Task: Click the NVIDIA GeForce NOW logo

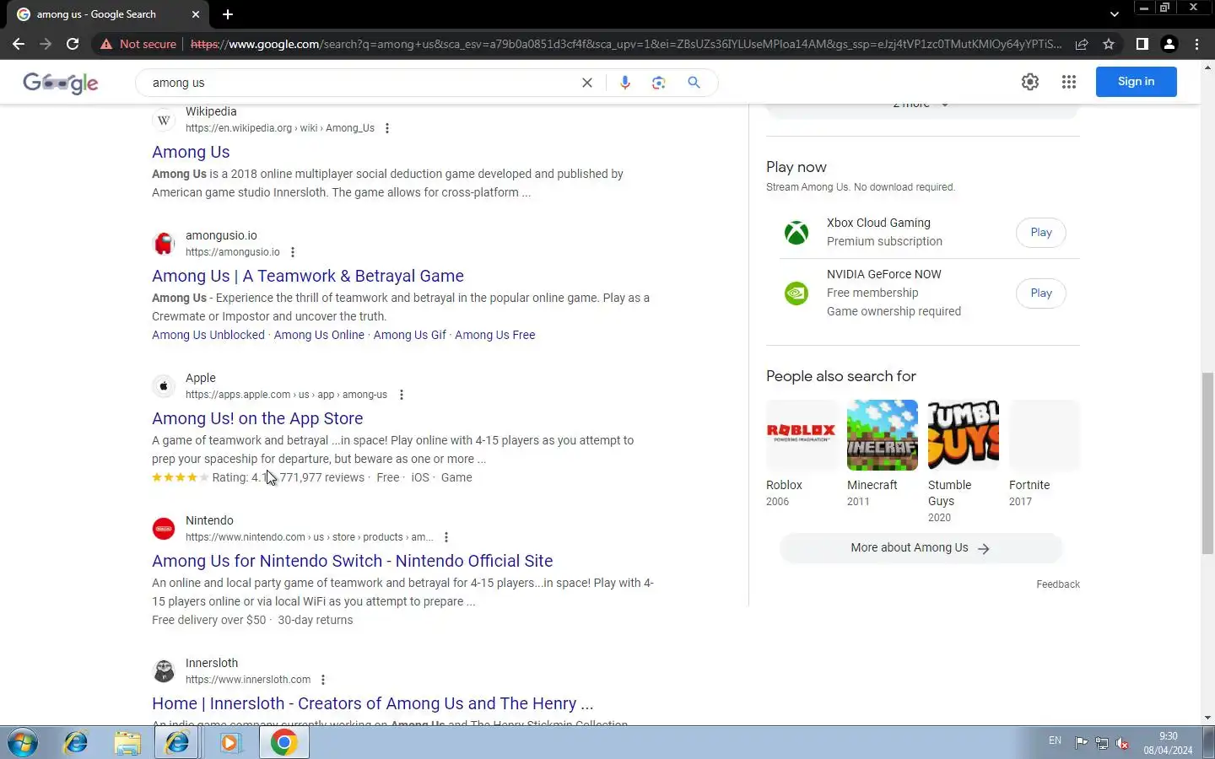Action: [796, 293]
